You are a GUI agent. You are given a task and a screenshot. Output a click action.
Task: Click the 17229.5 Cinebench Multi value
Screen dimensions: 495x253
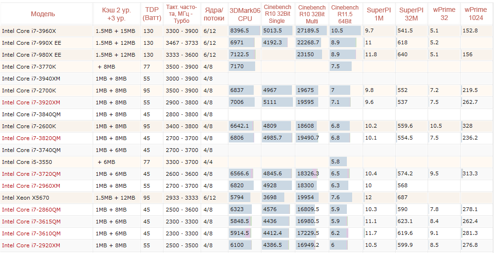click(x=308, y=233)
